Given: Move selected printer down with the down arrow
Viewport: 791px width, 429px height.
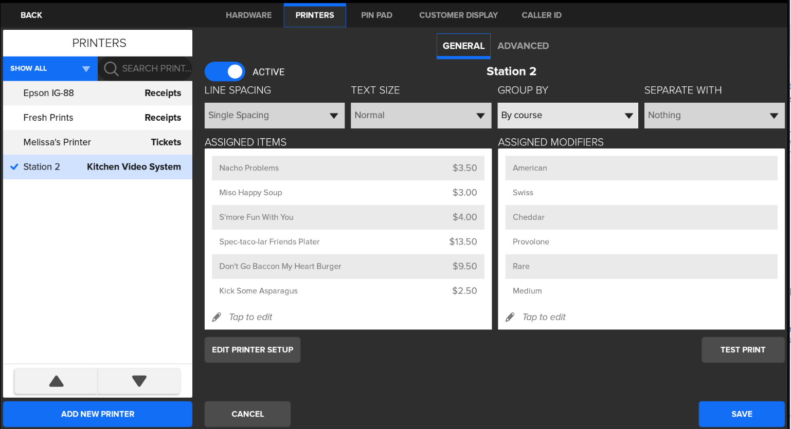Looking at the screenshot, I should (139, 381).
